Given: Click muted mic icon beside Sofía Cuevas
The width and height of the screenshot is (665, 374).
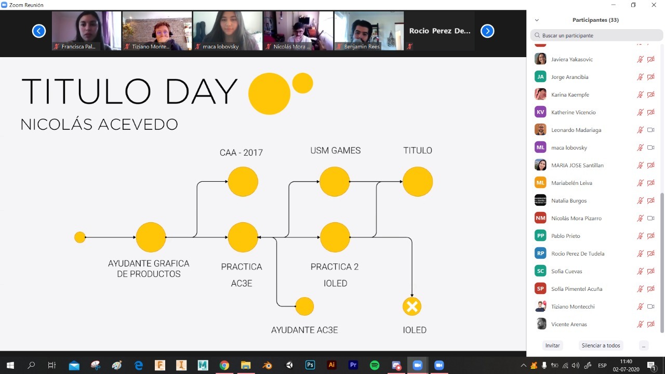Looking at the screenshot, I should [640, 271].
